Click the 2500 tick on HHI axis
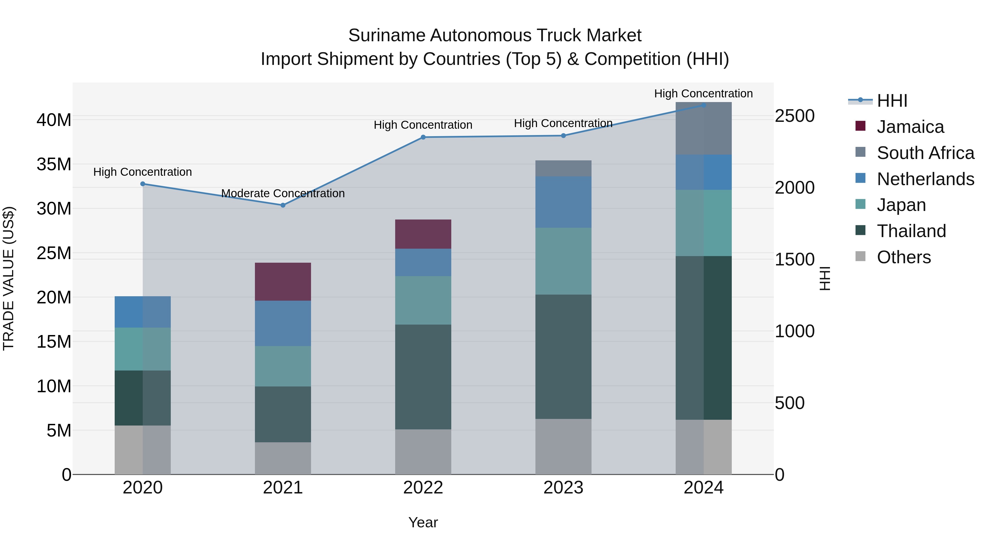This screenshot has width=990, height=557. coord(795,116)
